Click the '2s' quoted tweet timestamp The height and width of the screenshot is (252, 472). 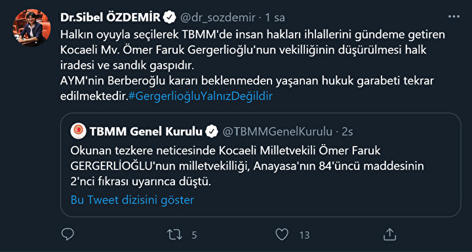pyautogui.click(x=347, y=132)
